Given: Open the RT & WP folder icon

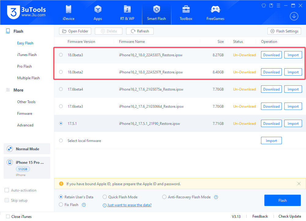Looking at the screenshot, I should [127, 9].
